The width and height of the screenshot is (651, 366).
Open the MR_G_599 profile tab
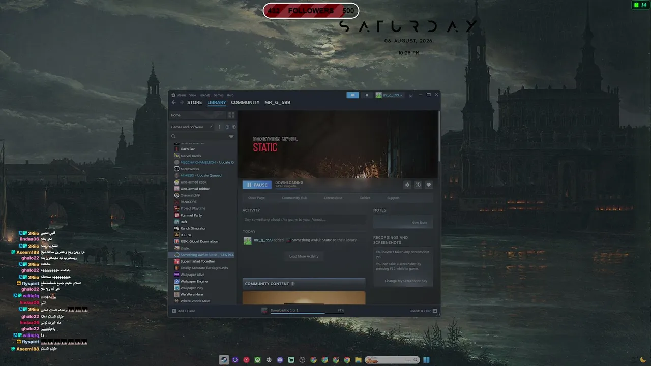click(277, 102)
